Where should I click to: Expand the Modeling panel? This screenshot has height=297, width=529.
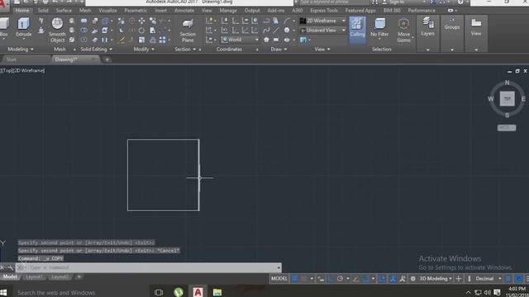click(x=21, y=49)
